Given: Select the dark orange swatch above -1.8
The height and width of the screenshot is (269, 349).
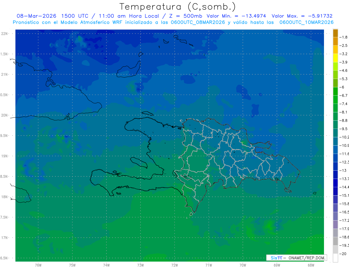Looking at the screenshot, I should tap(335, 33).
